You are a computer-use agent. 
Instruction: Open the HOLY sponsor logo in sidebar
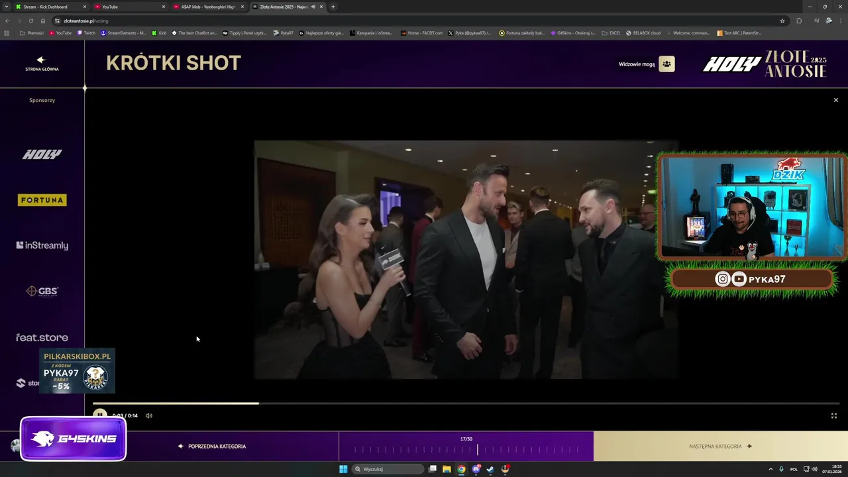click(42, 154)
